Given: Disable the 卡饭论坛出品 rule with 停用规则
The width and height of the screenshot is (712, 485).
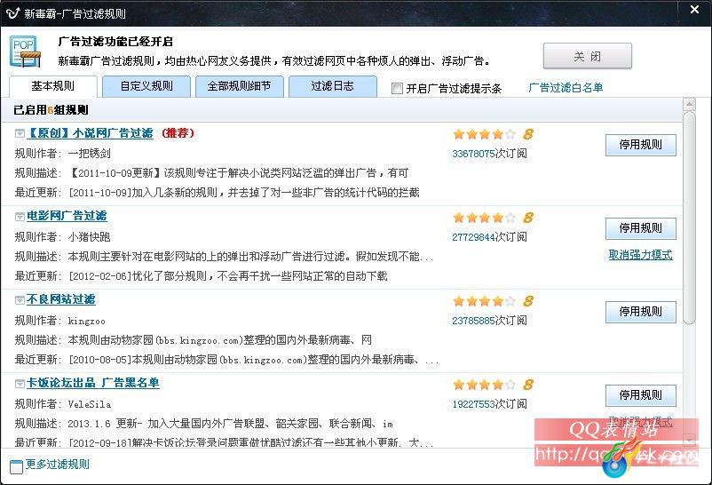Looking at the screenshot, I should [640, 395].
